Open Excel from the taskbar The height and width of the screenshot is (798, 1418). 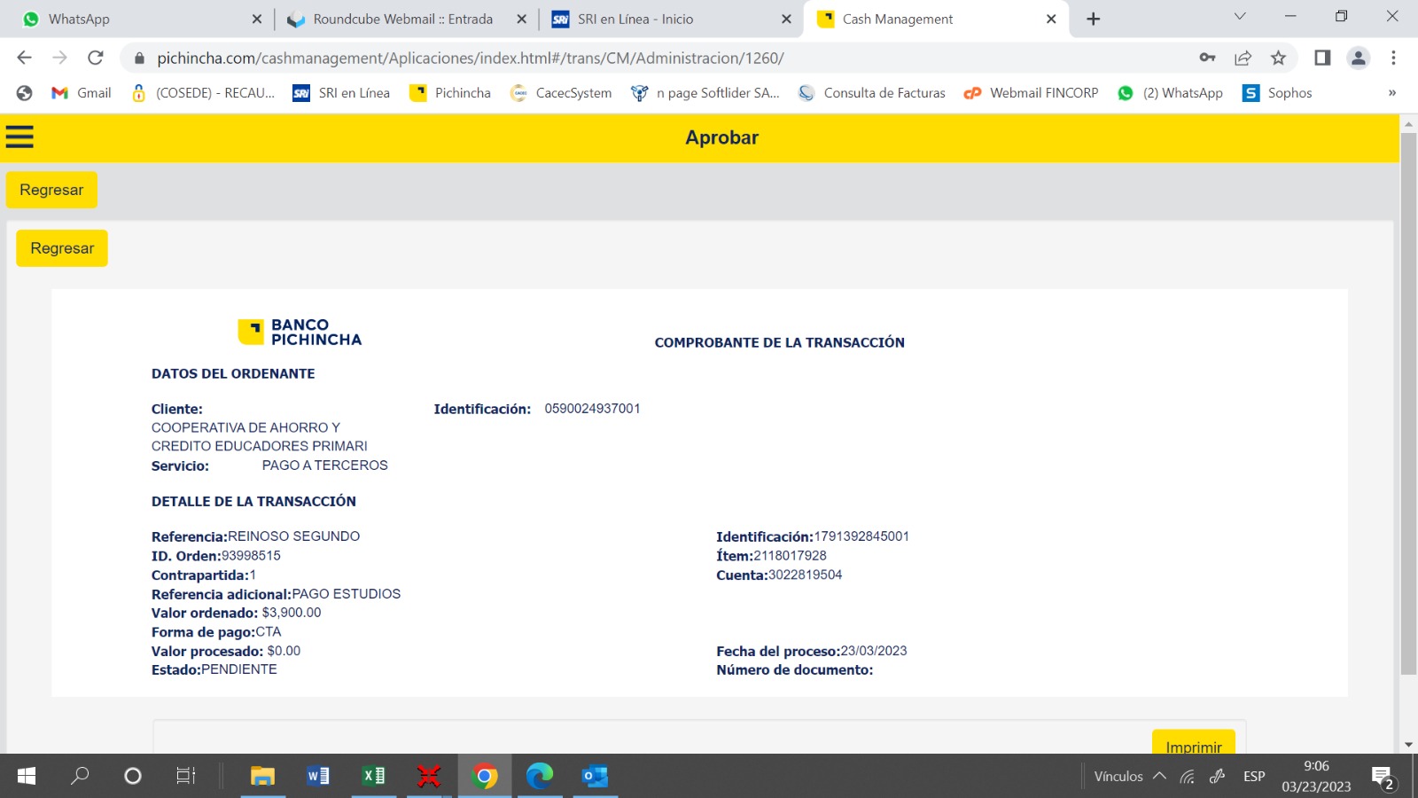click(x=374, y=776)
